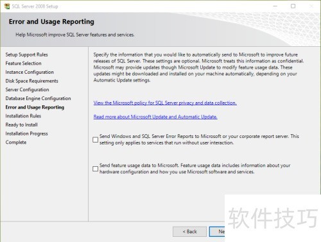Maximize the SQL Server 2008 Setup window
The image size is (321, 242).
click(x=293, y=6)
